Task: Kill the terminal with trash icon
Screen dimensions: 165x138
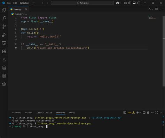Action: (x=148, y=113)
